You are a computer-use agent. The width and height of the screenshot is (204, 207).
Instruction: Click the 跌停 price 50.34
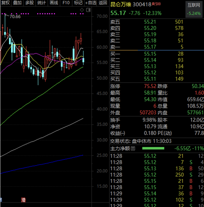click(x=198, y=86)
